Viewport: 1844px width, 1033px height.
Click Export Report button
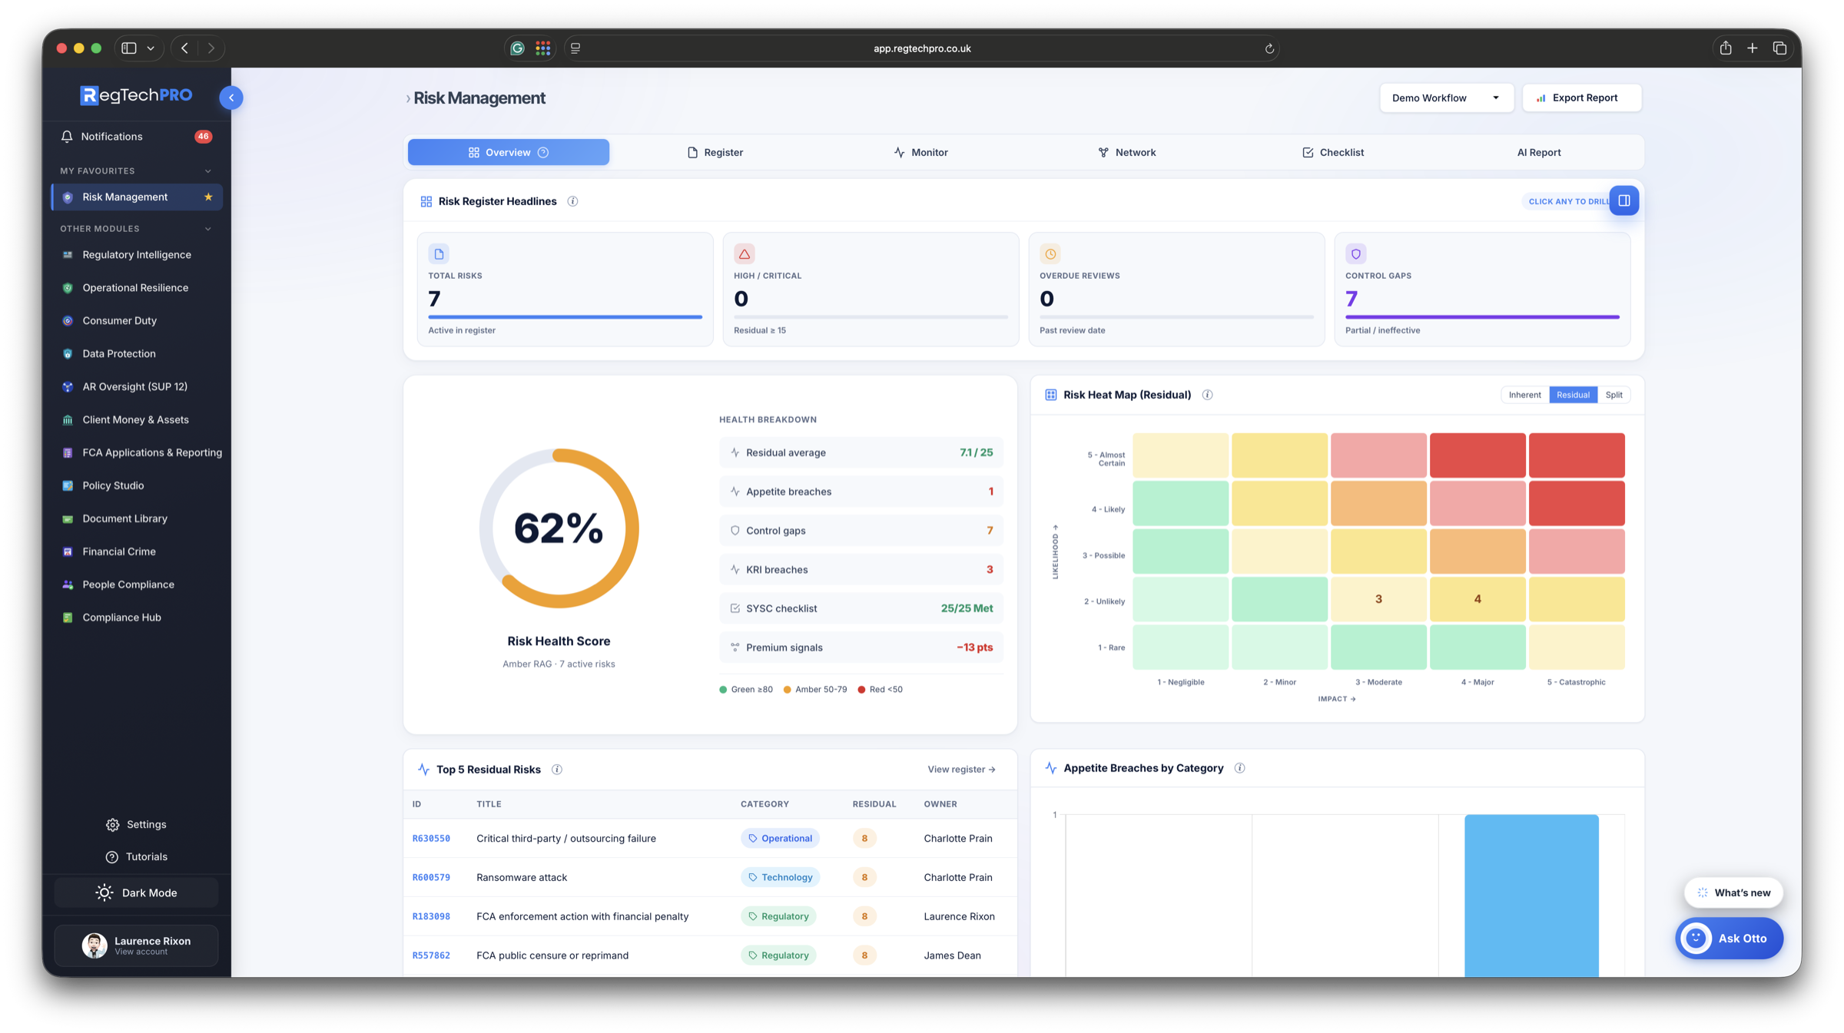click(1582, 98)
